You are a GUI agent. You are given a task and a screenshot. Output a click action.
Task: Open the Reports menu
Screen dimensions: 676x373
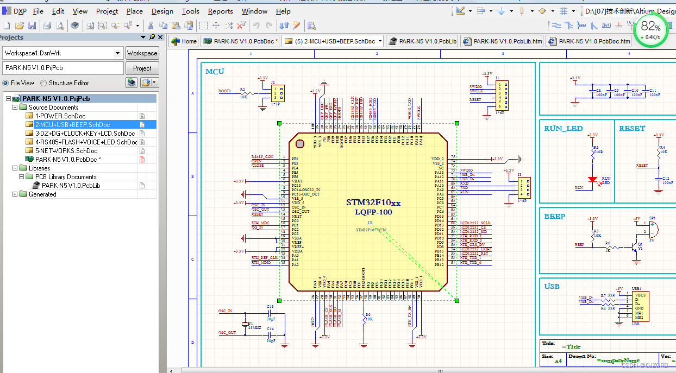click(x=220, y=11)
